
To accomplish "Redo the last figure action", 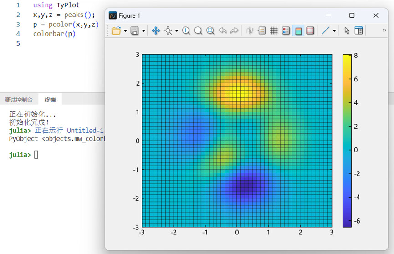I will (x=234, y=30).
